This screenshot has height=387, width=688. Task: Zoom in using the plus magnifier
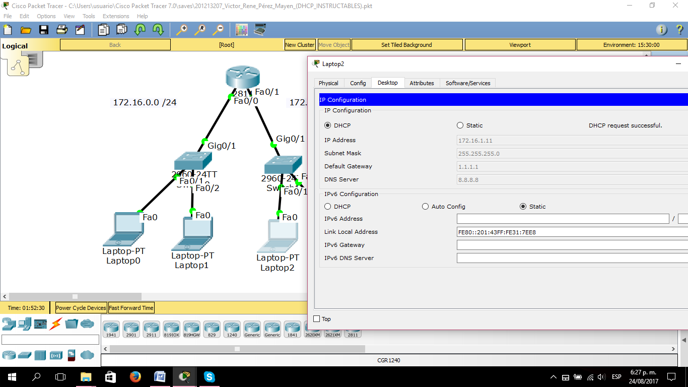181,30
